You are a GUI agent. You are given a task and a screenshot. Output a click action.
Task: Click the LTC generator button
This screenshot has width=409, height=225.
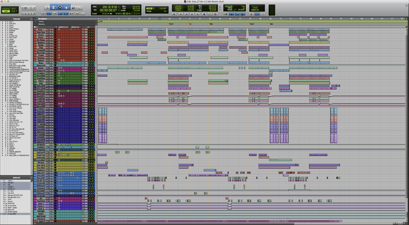[x=263, y=14]
